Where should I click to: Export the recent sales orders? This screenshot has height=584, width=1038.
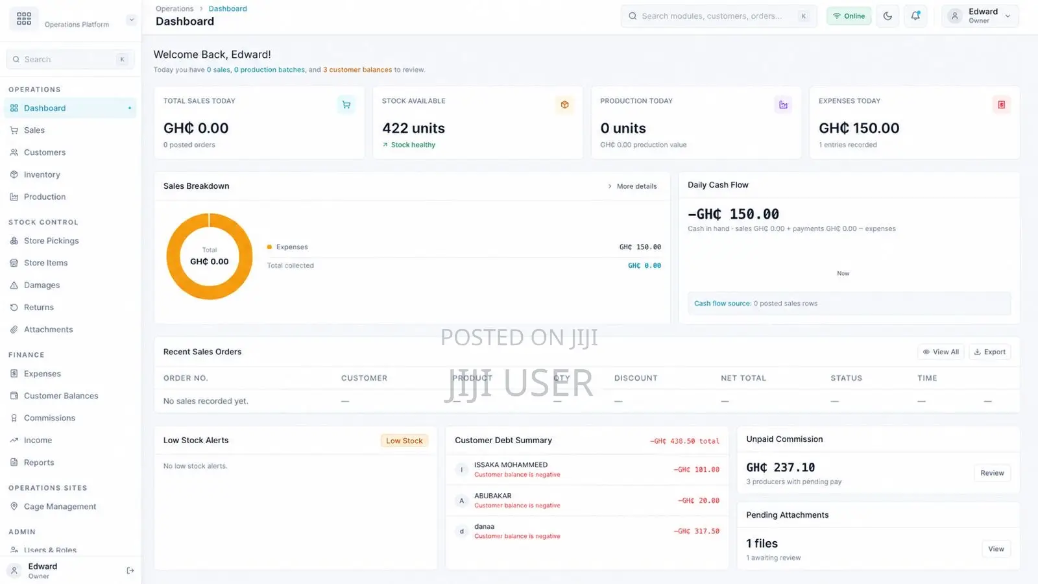(990, 352)
